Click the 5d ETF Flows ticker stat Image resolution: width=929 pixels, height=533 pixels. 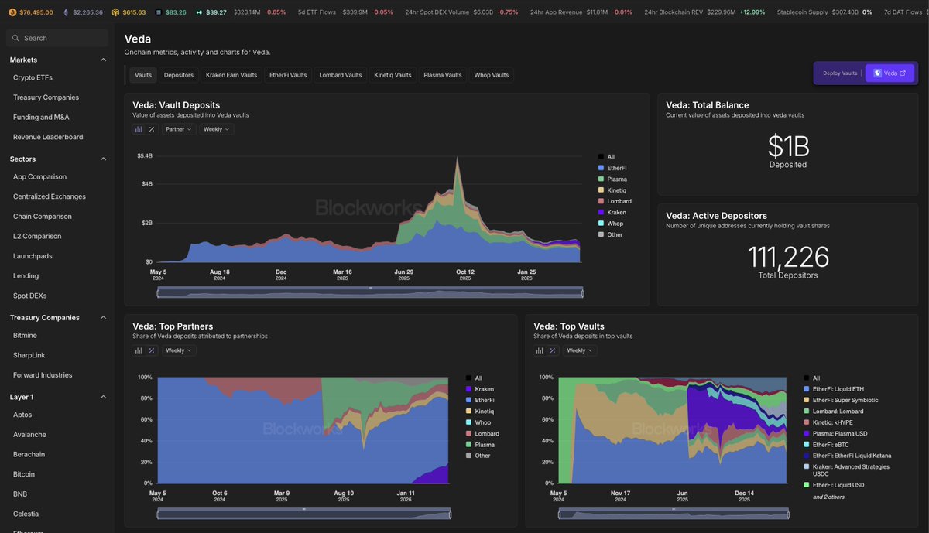pos(345,12)
